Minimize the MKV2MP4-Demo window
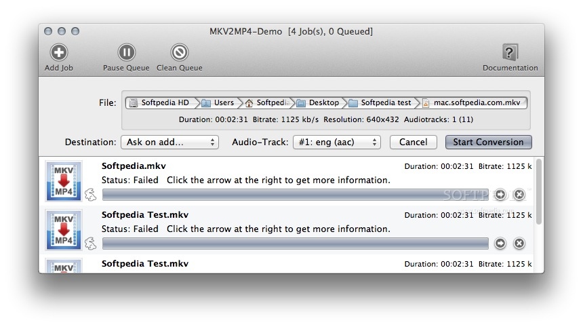 [x=62, y=31]
